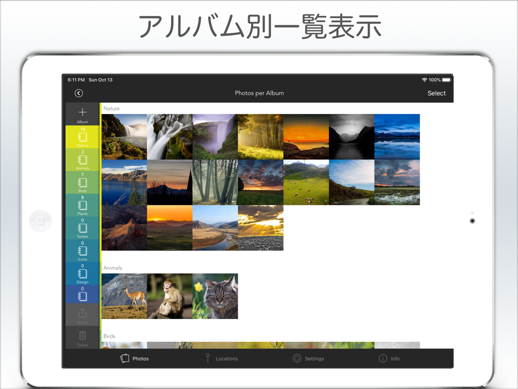Tap the Select button in the top bar

(x=436, y=93)
